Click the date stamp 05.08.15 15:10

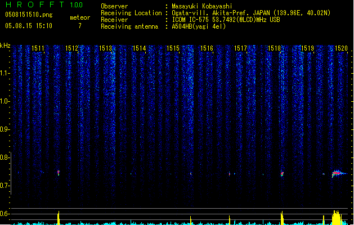click(x=29, y=26)
